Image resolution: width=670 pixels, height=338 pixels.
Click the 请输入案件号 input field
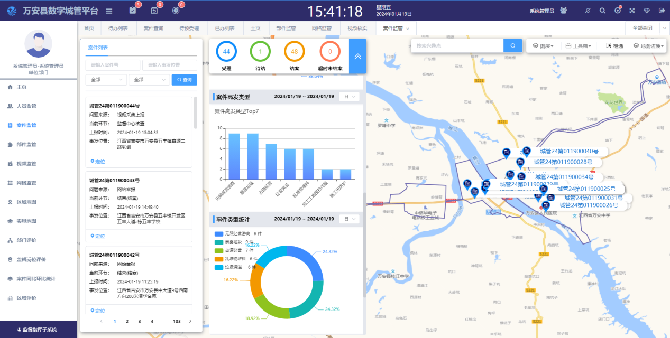coord(112,65)
